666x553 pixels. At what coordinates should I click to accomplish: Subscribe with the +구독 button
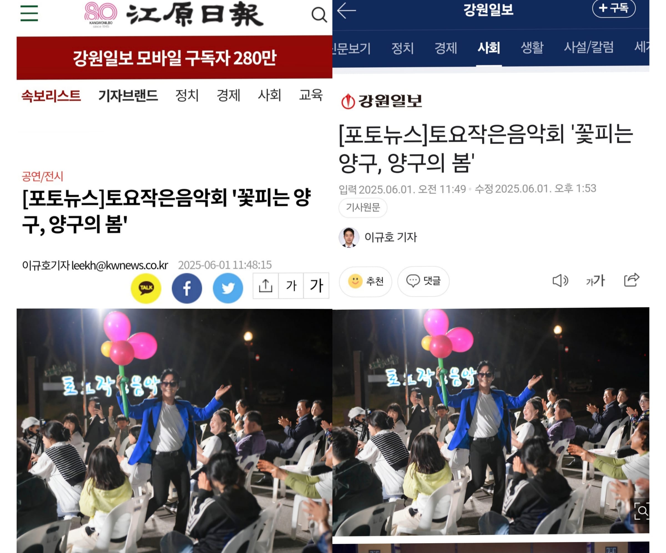tap(614, 8)
